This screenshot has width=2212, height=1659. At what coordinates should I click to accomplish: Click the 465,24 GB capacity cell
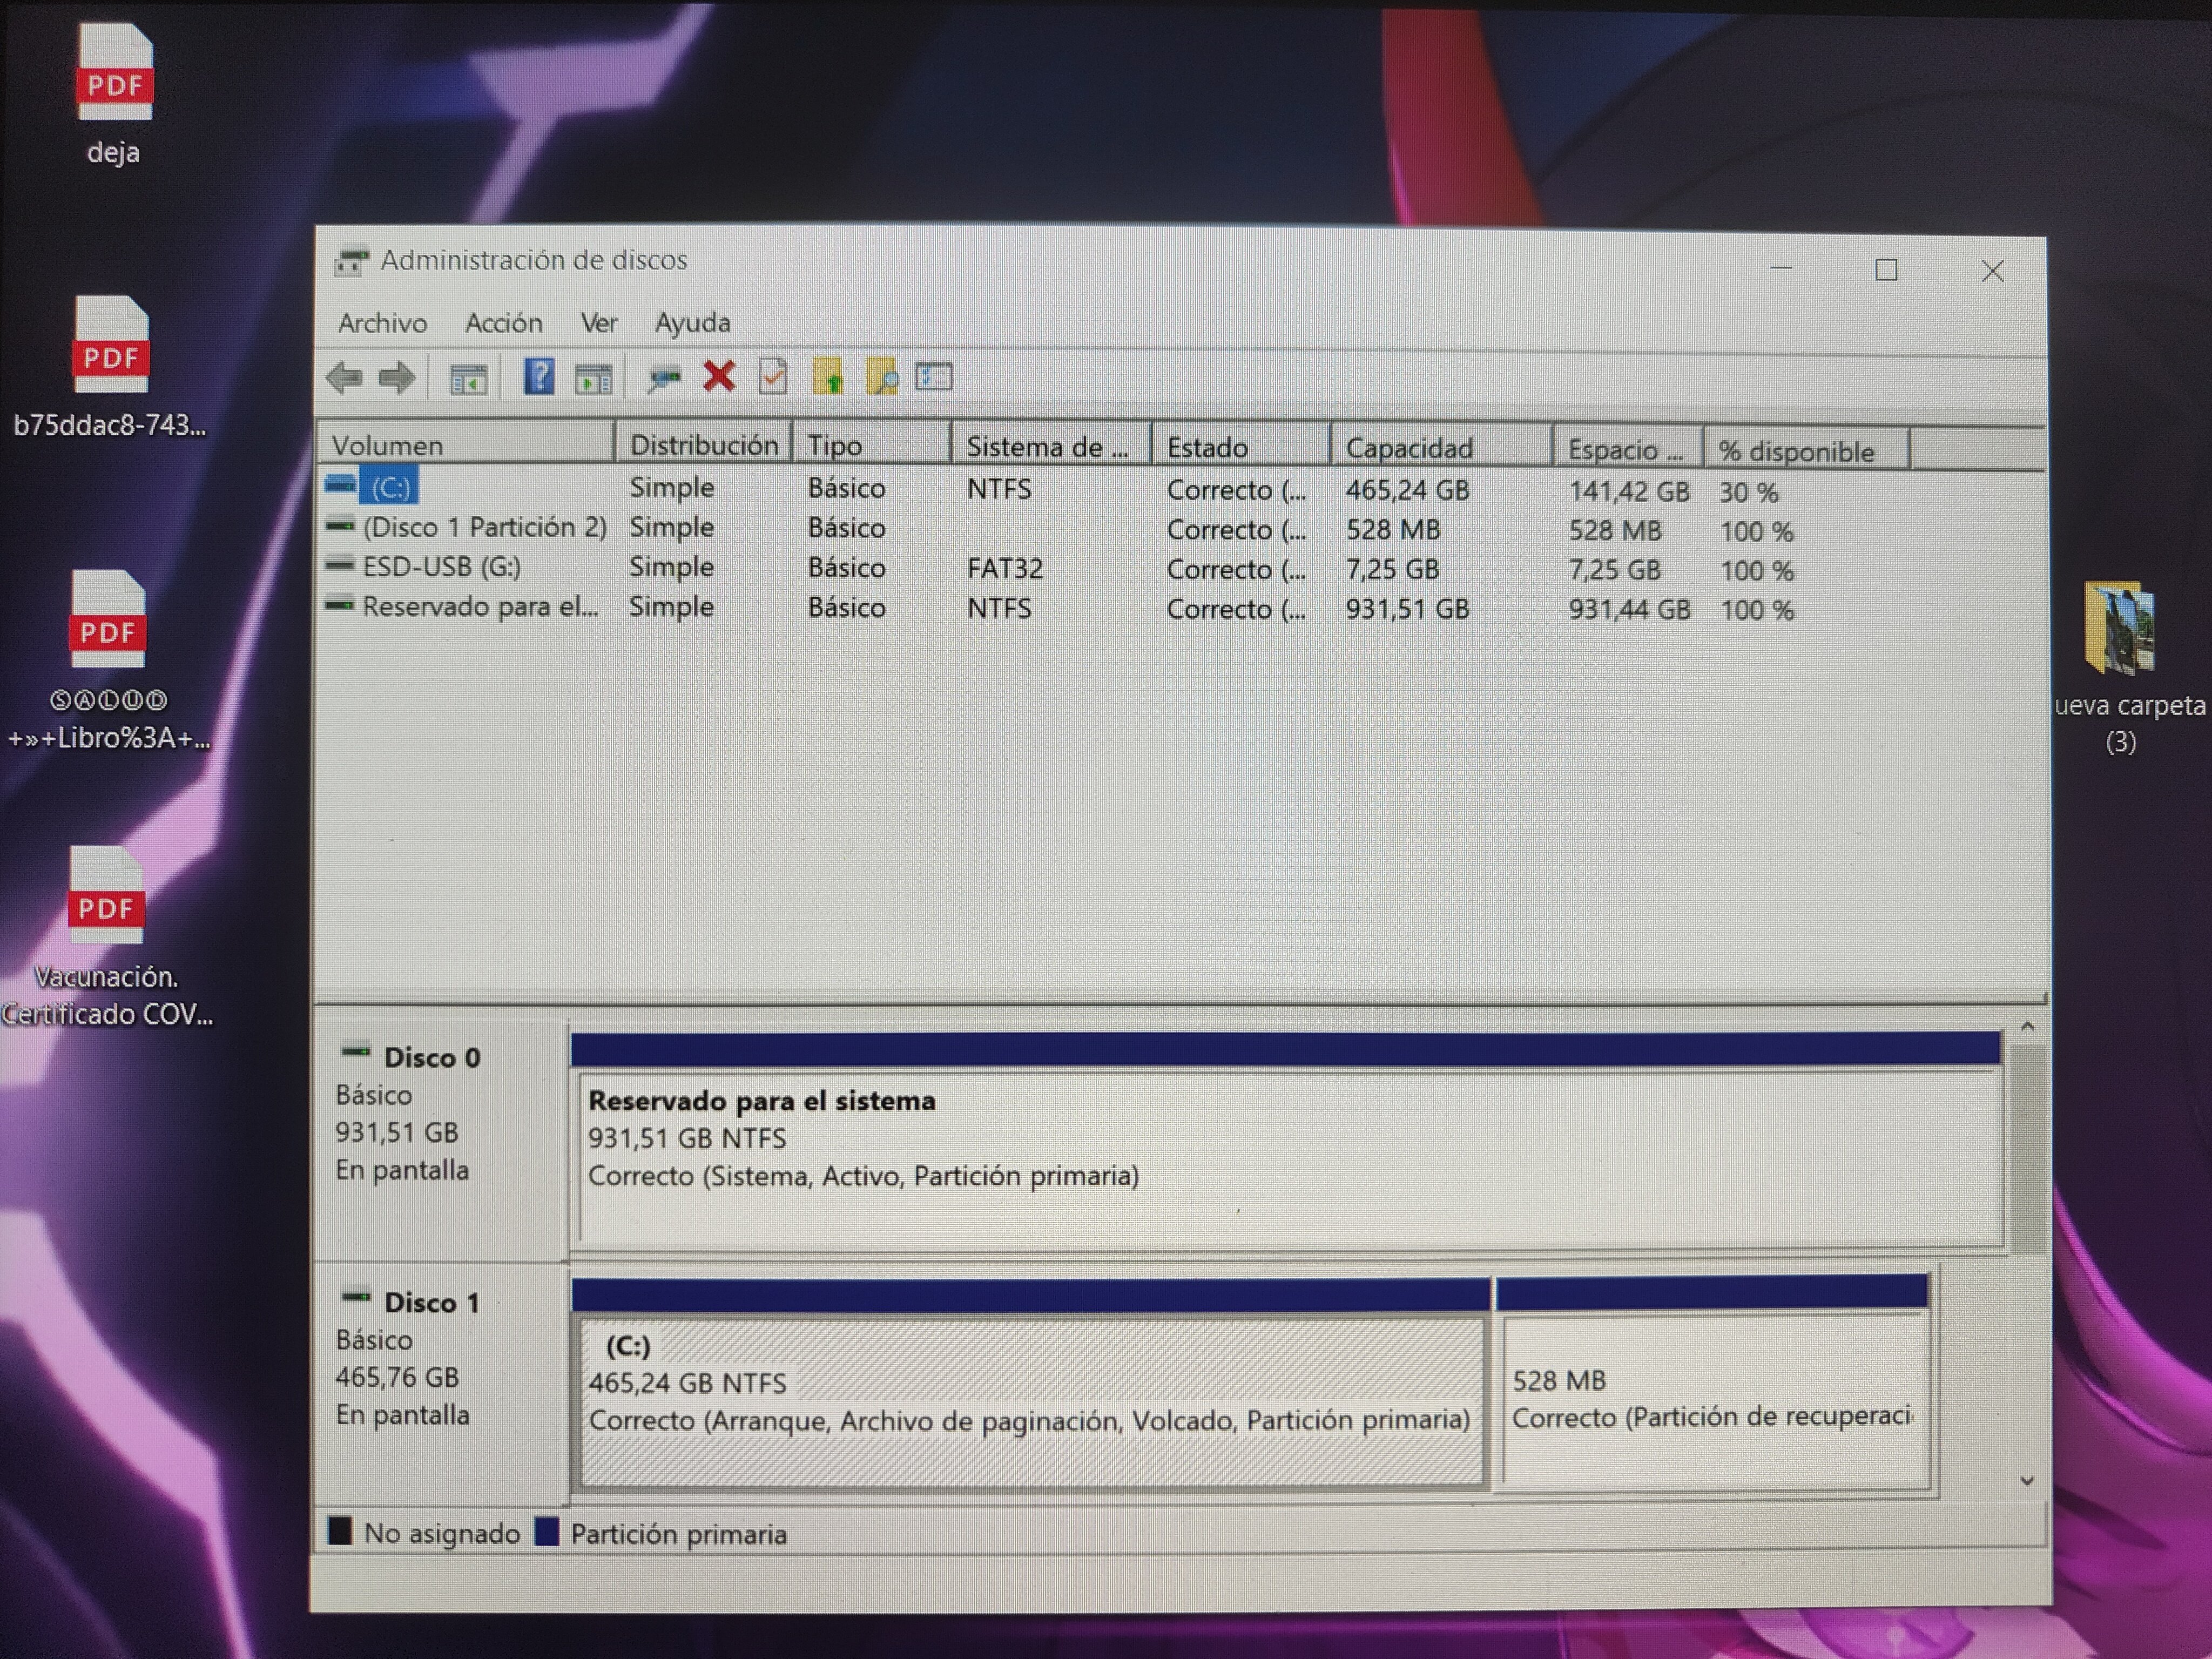[1407, 490]
